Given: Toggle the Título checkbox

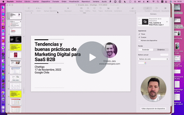Looking at the screenshot, I should (139, 34).
